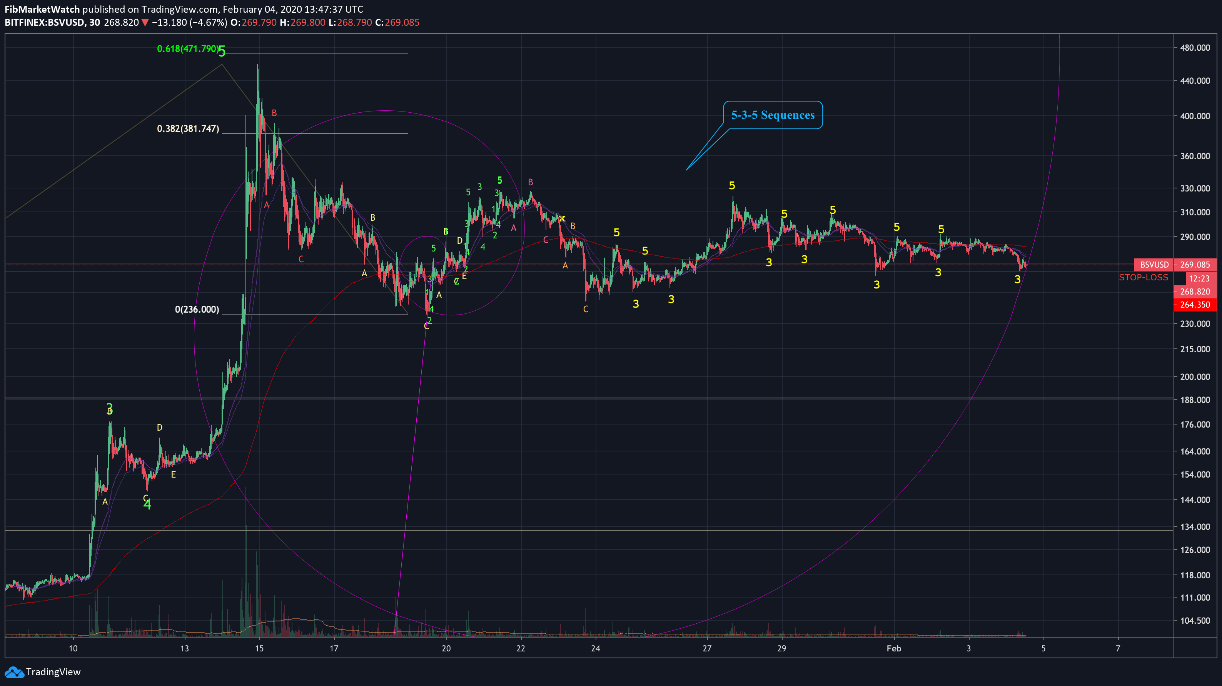This screenshot has height=686, width=1222.
Task: Click the 269.085 current price label
Action: [1195, 265]
